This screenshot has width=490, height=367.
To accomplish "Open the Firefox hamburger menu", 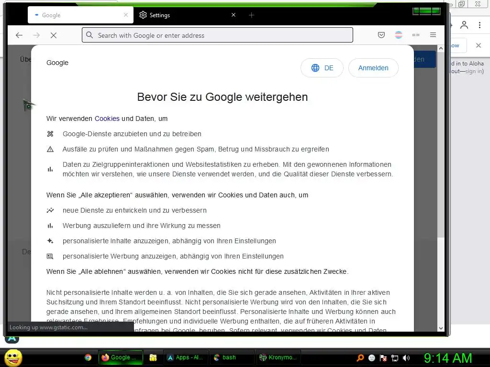I will [x=433, y=35].
